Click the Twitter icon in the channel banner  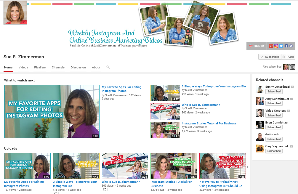click(x=281, y=46)
